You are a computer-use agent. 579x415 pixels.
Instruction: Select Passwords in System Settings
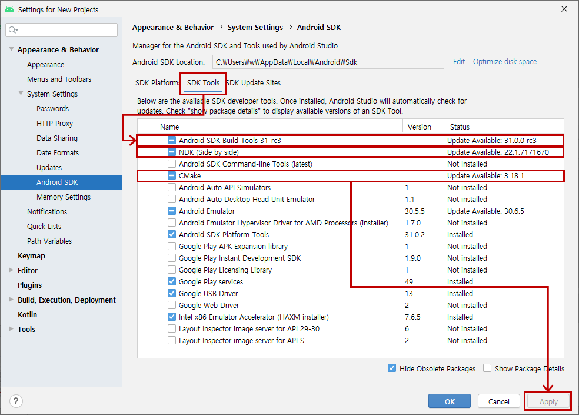click(52, 109)
